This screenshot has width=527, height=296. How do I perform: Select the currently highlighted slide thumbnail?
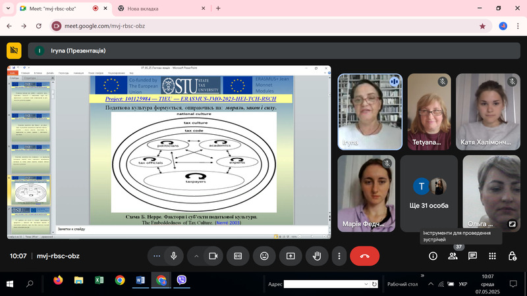click(30, 190)
